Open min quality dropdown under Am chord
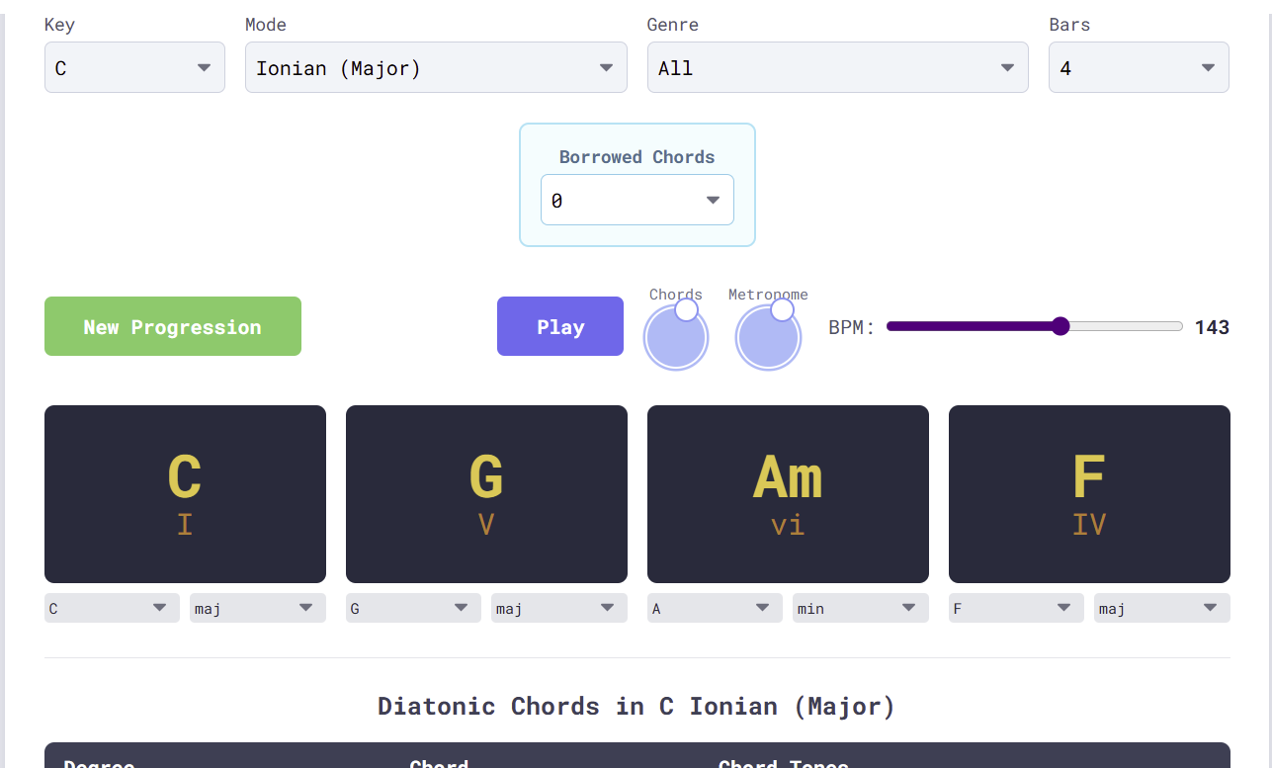The image size is (1272, 768). coord(861,608)
